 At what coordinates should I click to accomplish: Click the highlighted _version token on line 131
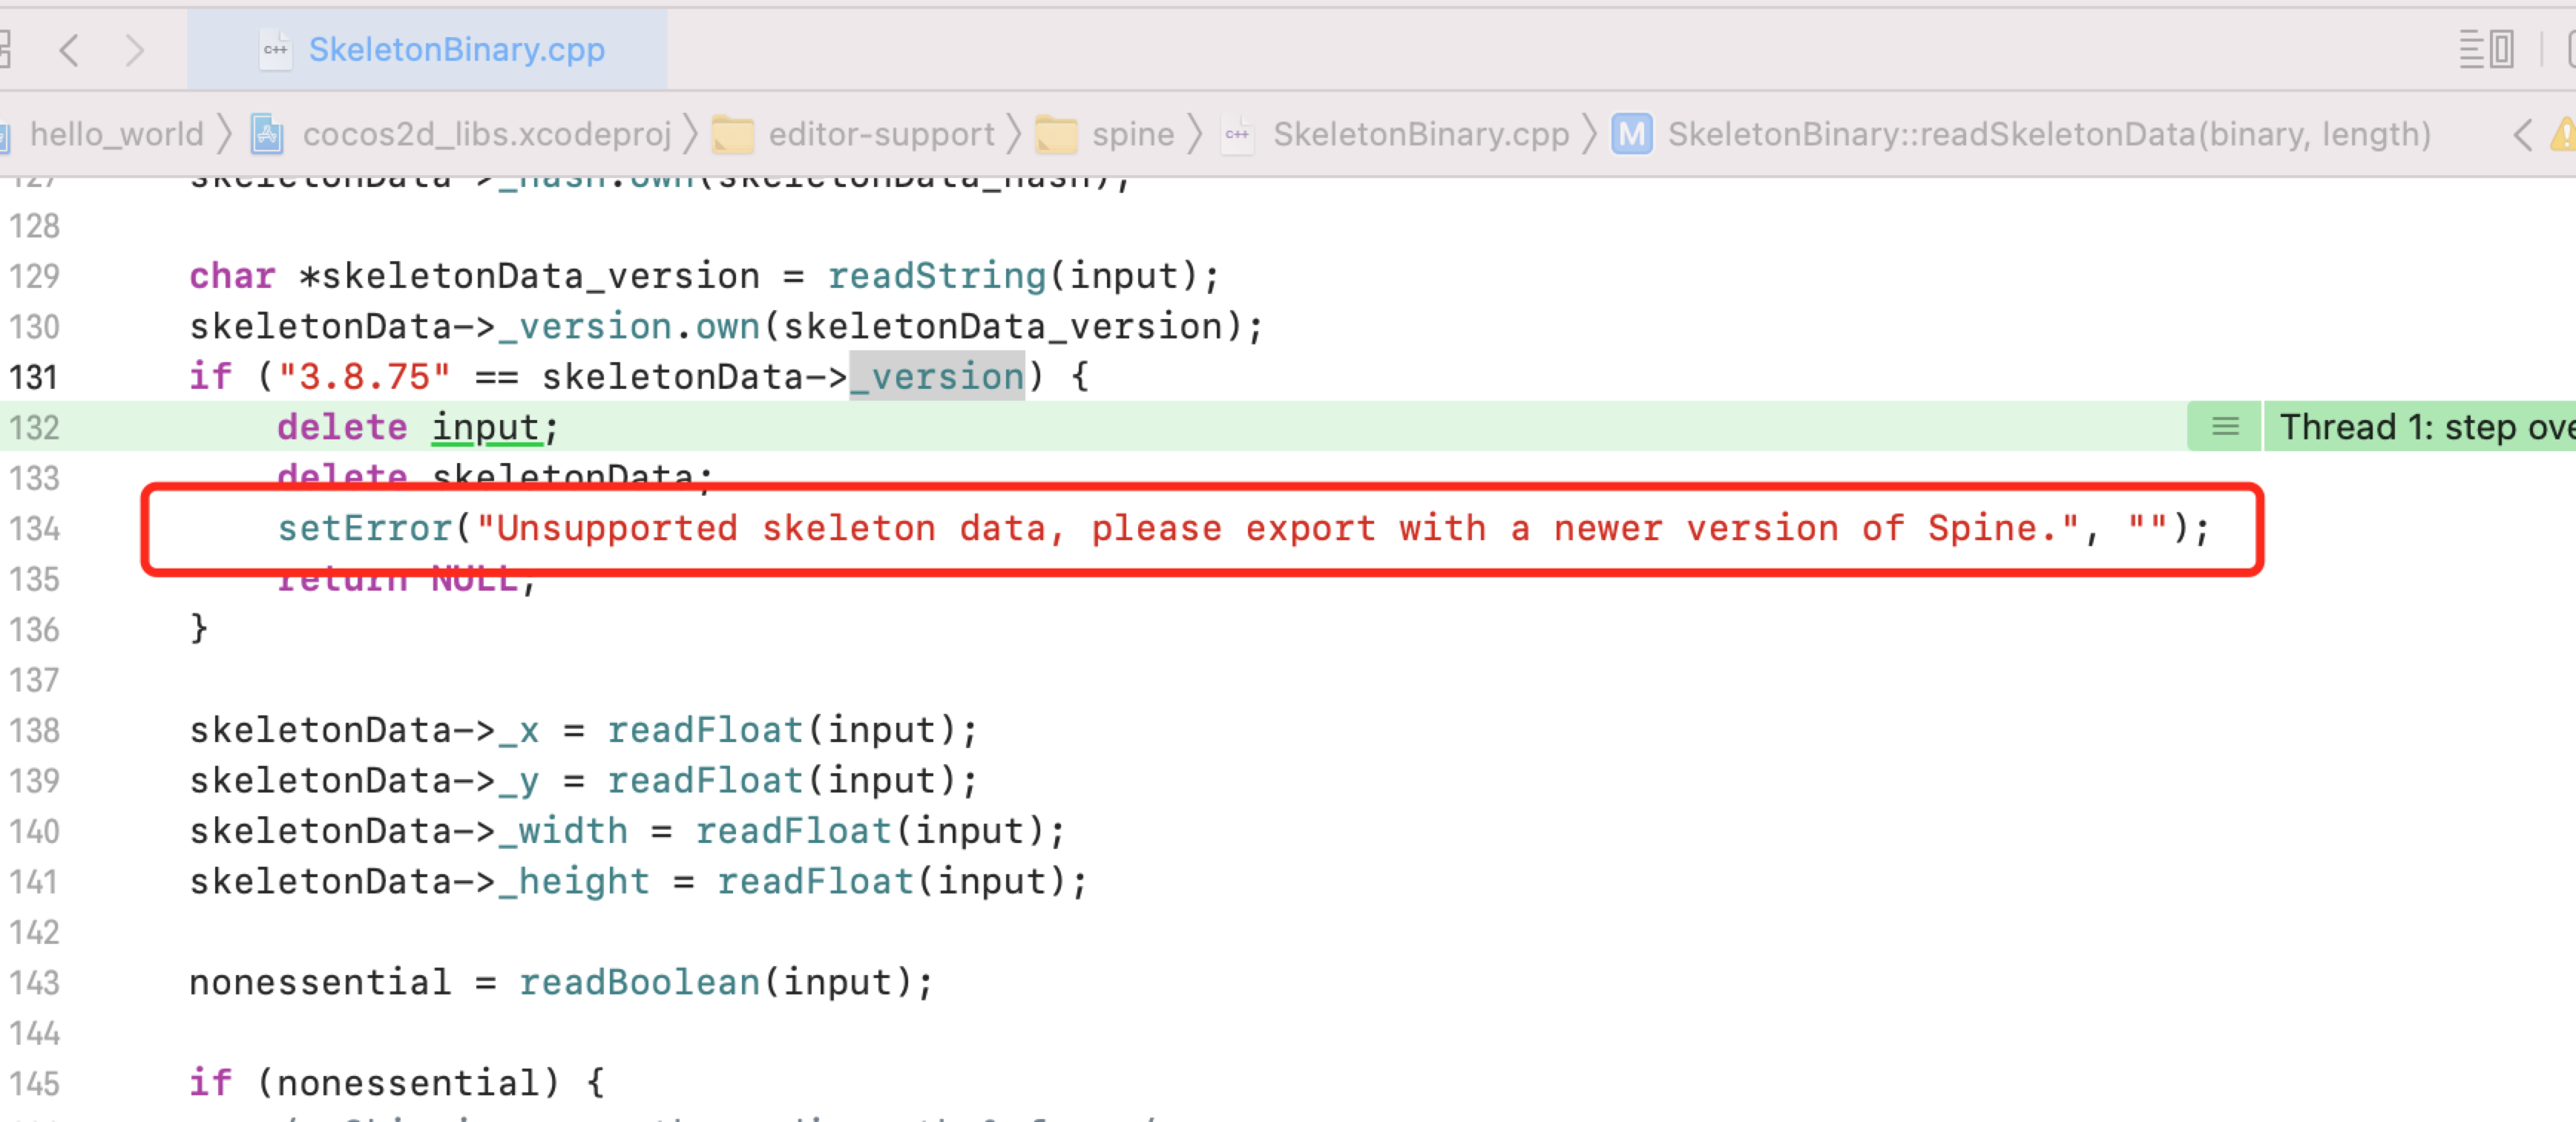tap(937, 377)
